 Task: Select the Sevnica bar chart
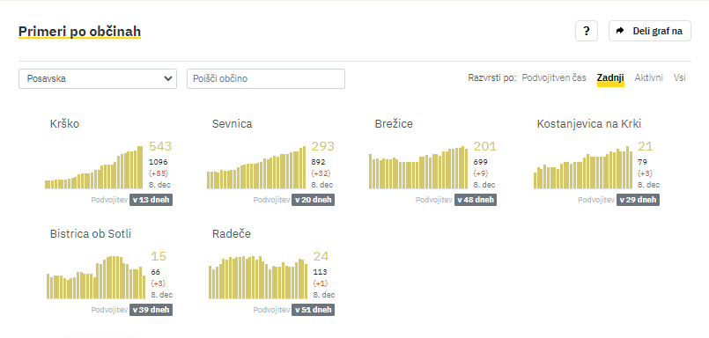tap(256, 166)
